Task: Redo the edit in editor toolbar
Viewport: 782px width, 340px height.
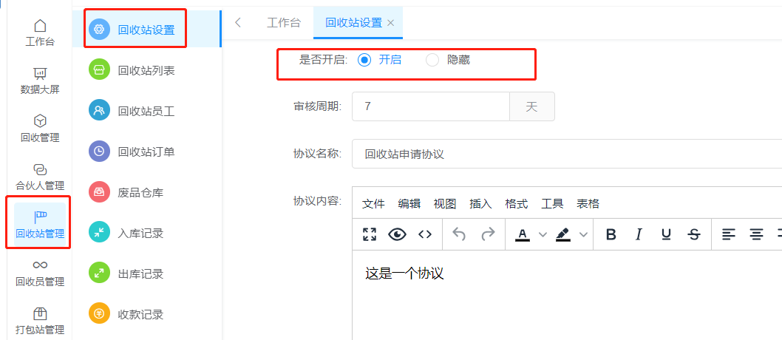Action: pyautogui.click(x=488, y=234)
